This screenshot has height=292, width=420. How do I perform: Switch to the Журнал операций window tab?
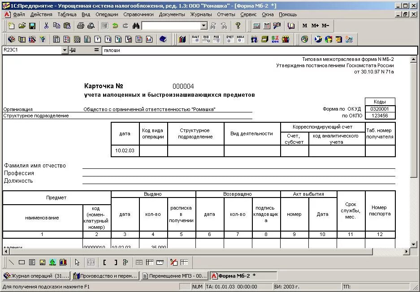pos(36,276)
